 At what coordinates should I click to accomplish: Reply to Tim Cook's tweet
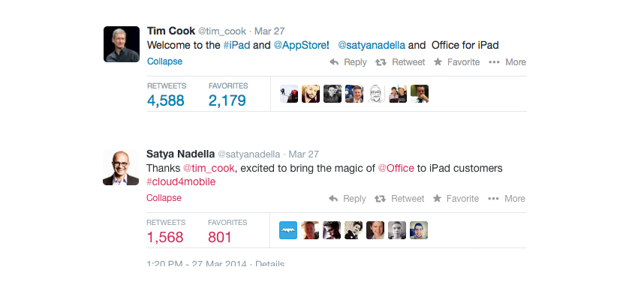[348, 62]
